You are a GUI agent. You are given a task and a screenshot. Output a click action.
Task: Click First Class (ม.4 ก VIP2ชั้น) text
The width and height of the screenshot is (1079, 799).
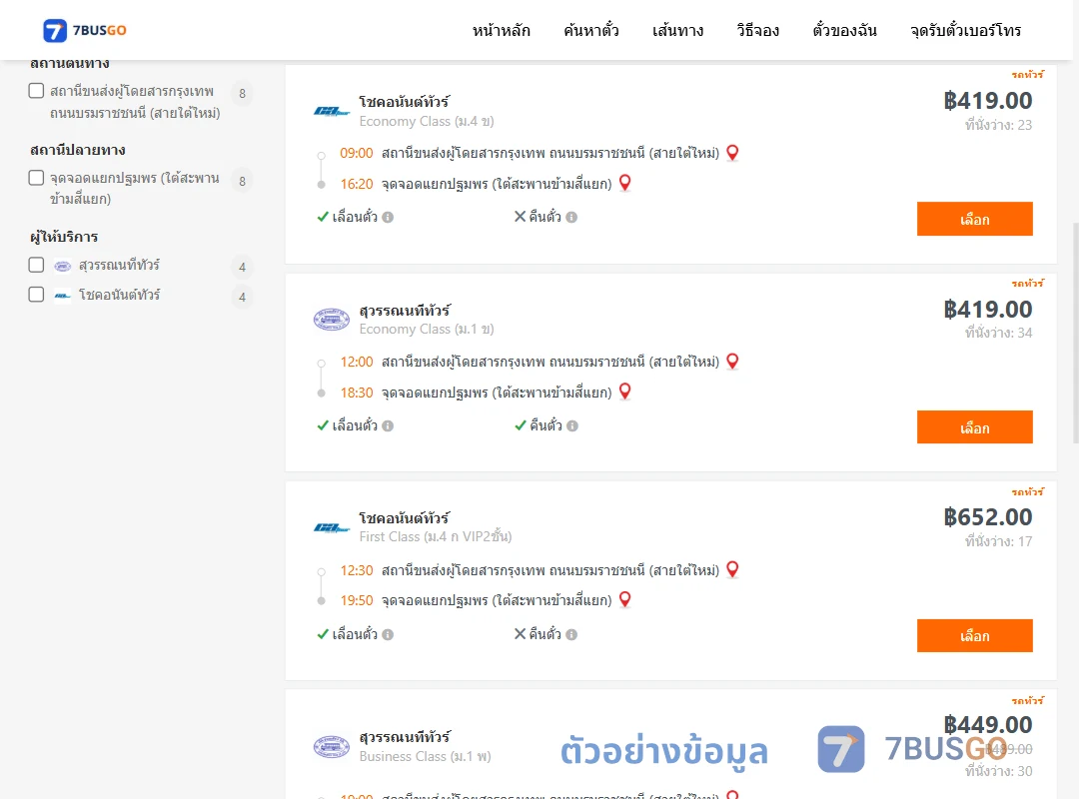pos(436,536)
